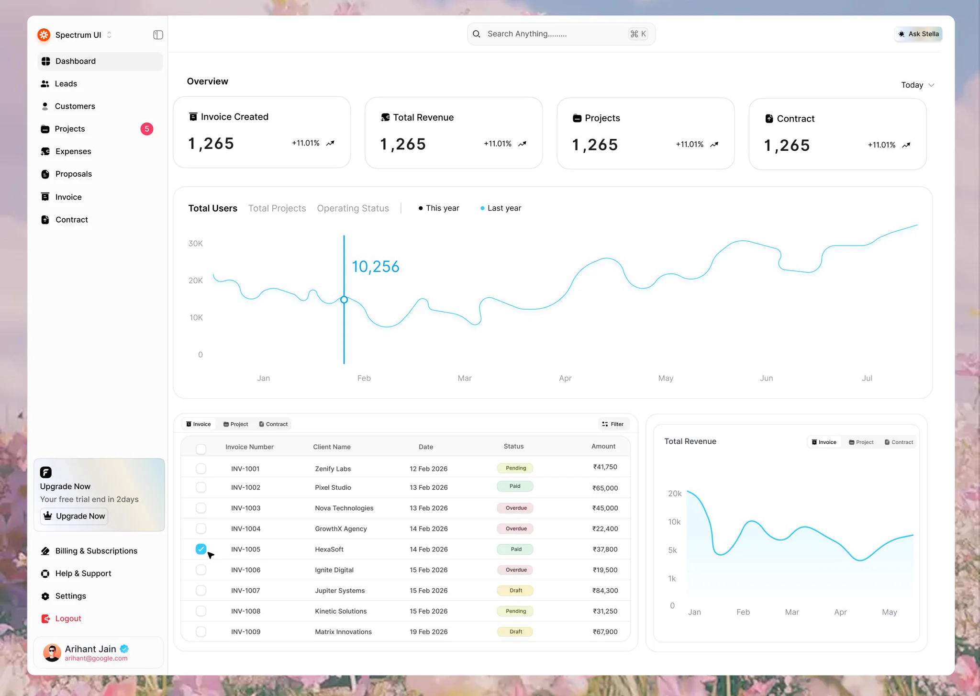Screen dimensions: 980x696
Task: Switch chart to Operating Status tab
Action: point(353,208)
